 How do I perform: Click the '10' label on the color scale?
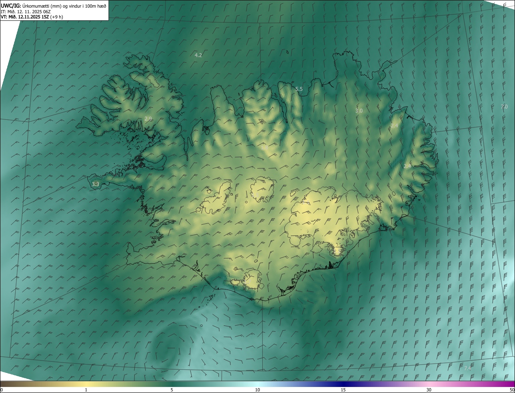point(257,390)
